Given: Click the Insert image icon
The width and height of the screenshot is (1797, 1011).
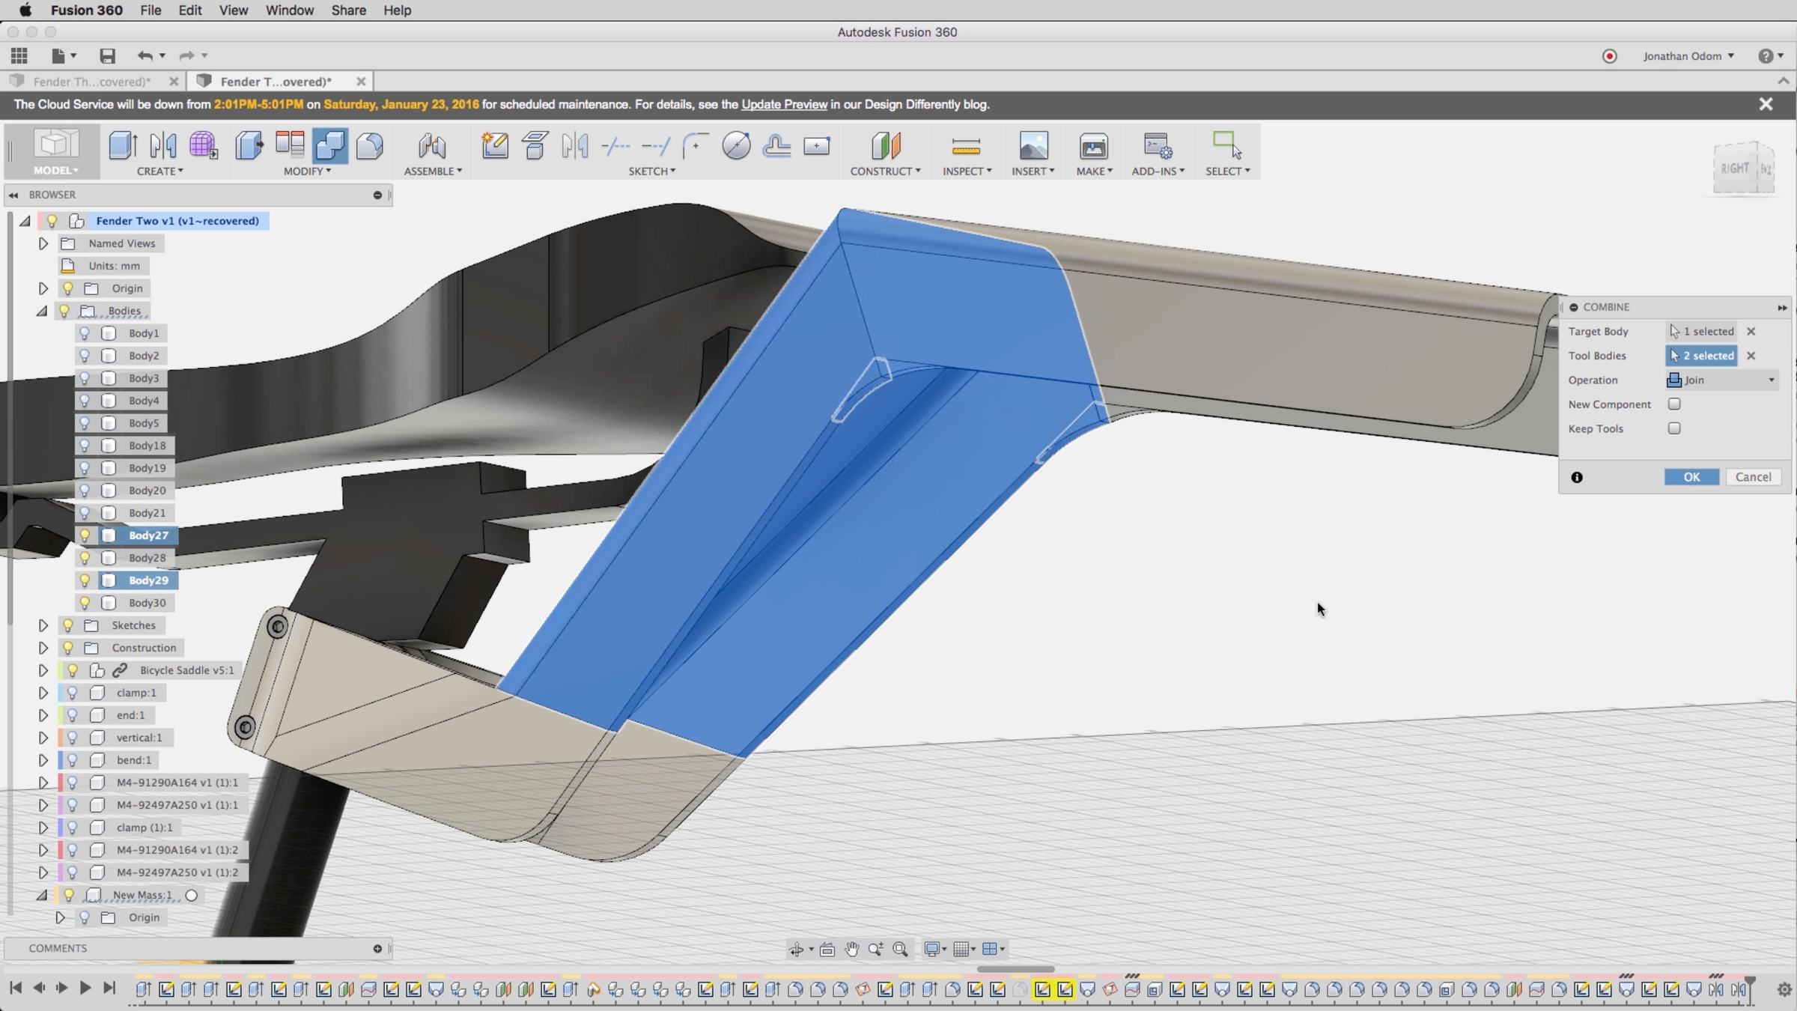Looking at the screenshot, I should pos(1033,145).
